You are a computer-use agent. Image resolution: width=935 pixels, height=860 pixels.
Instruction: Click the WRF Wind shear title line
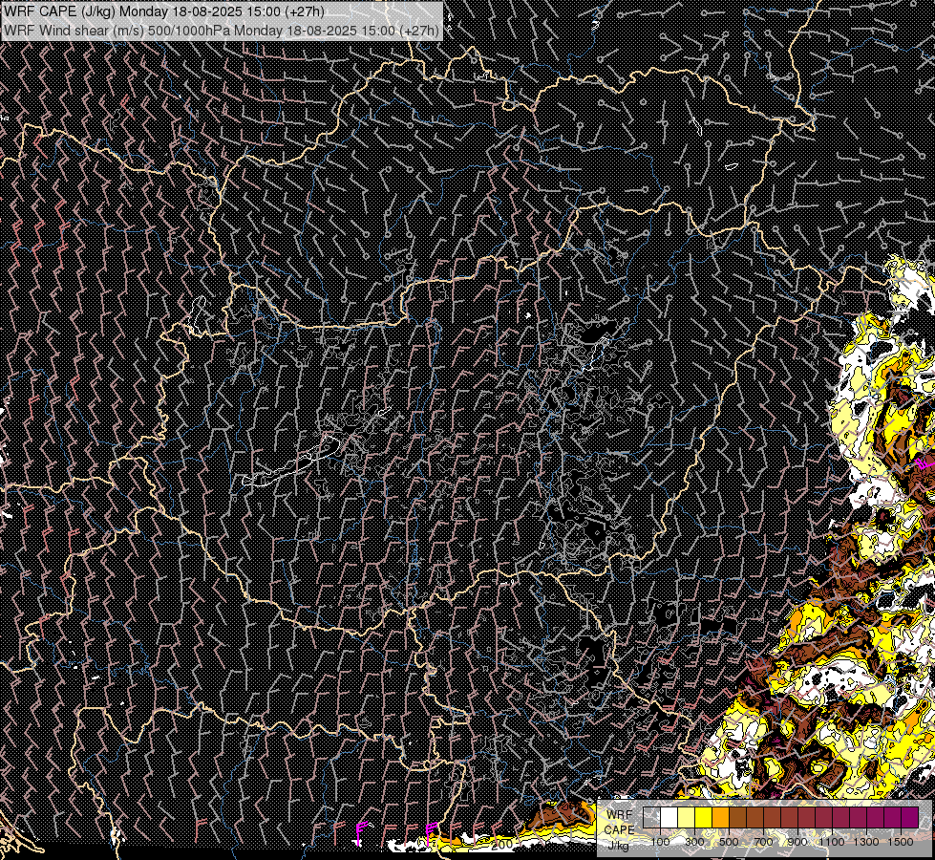click(x=222, y=30)
